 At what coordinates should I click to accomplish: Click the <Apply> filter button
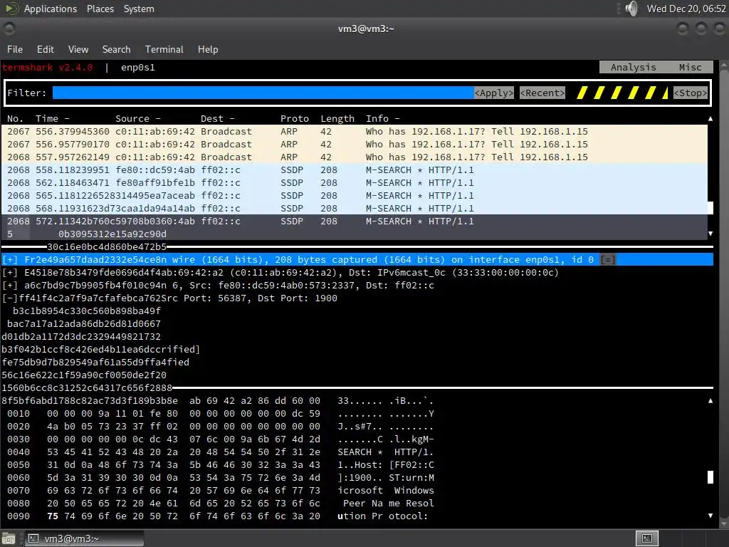494,93
